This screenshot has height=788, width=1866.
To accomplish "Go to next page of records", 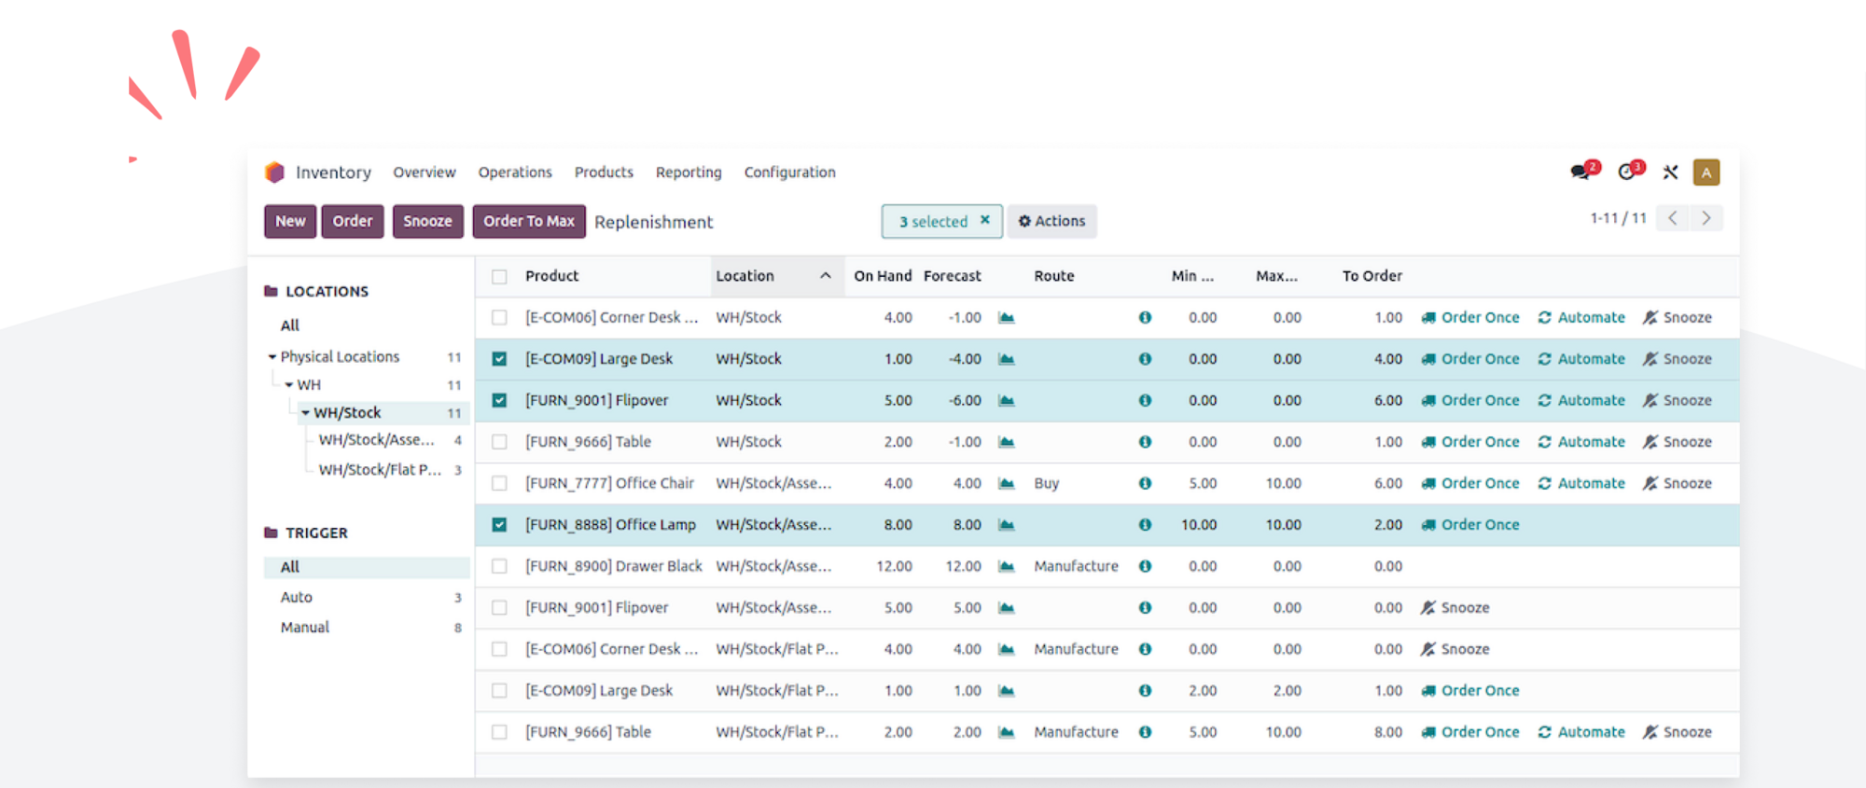I will coord(1706,218).
